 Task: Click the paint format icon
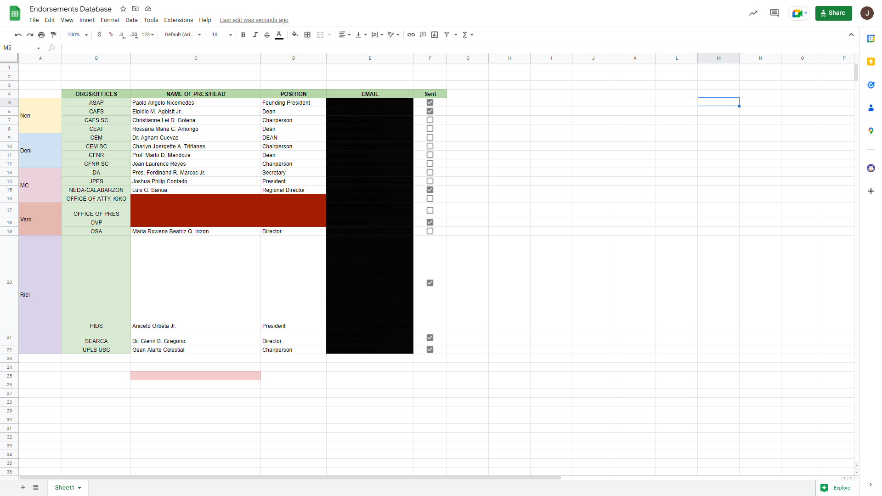tap(53, 34)
